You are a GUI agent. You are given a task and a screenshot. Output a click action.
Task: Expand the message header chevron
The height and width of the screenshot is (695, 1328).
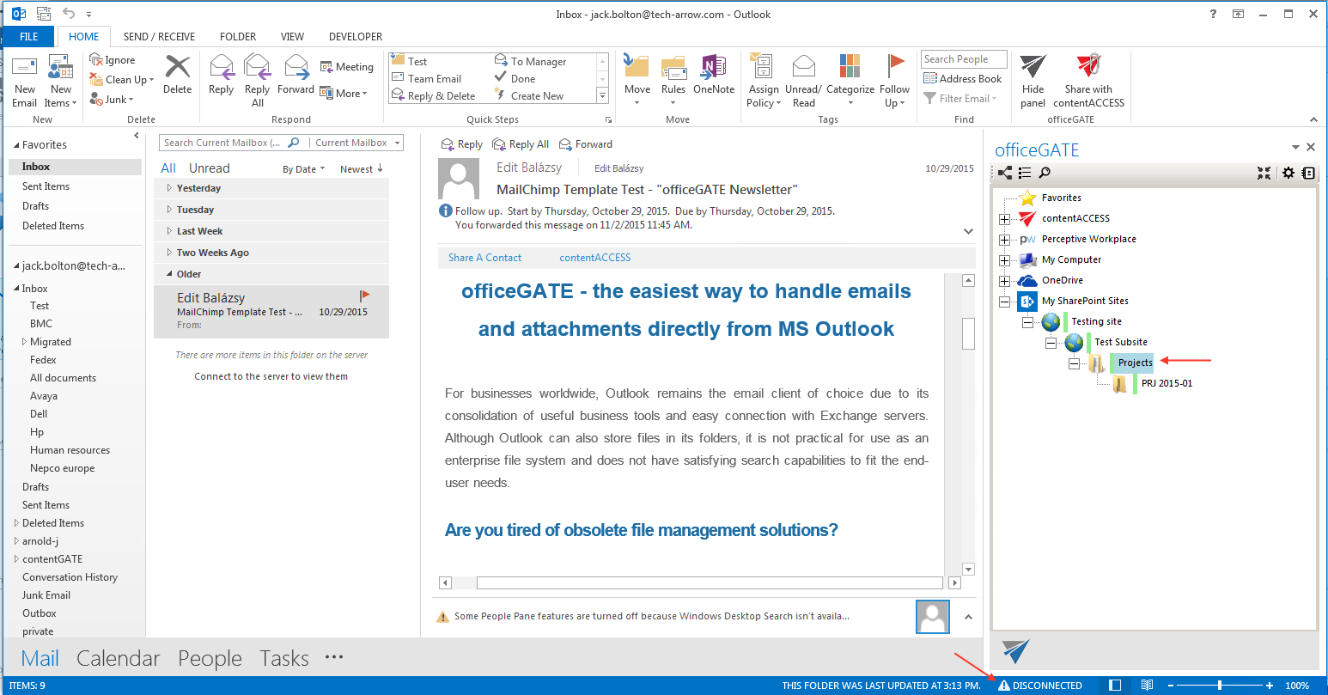[968, 231]
